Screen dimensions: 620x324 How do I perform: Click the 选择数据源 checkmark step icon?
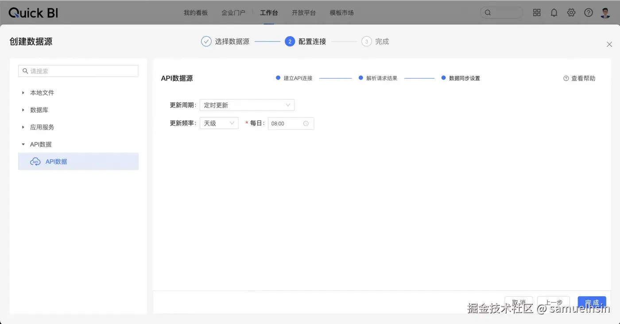pos(206,42)
